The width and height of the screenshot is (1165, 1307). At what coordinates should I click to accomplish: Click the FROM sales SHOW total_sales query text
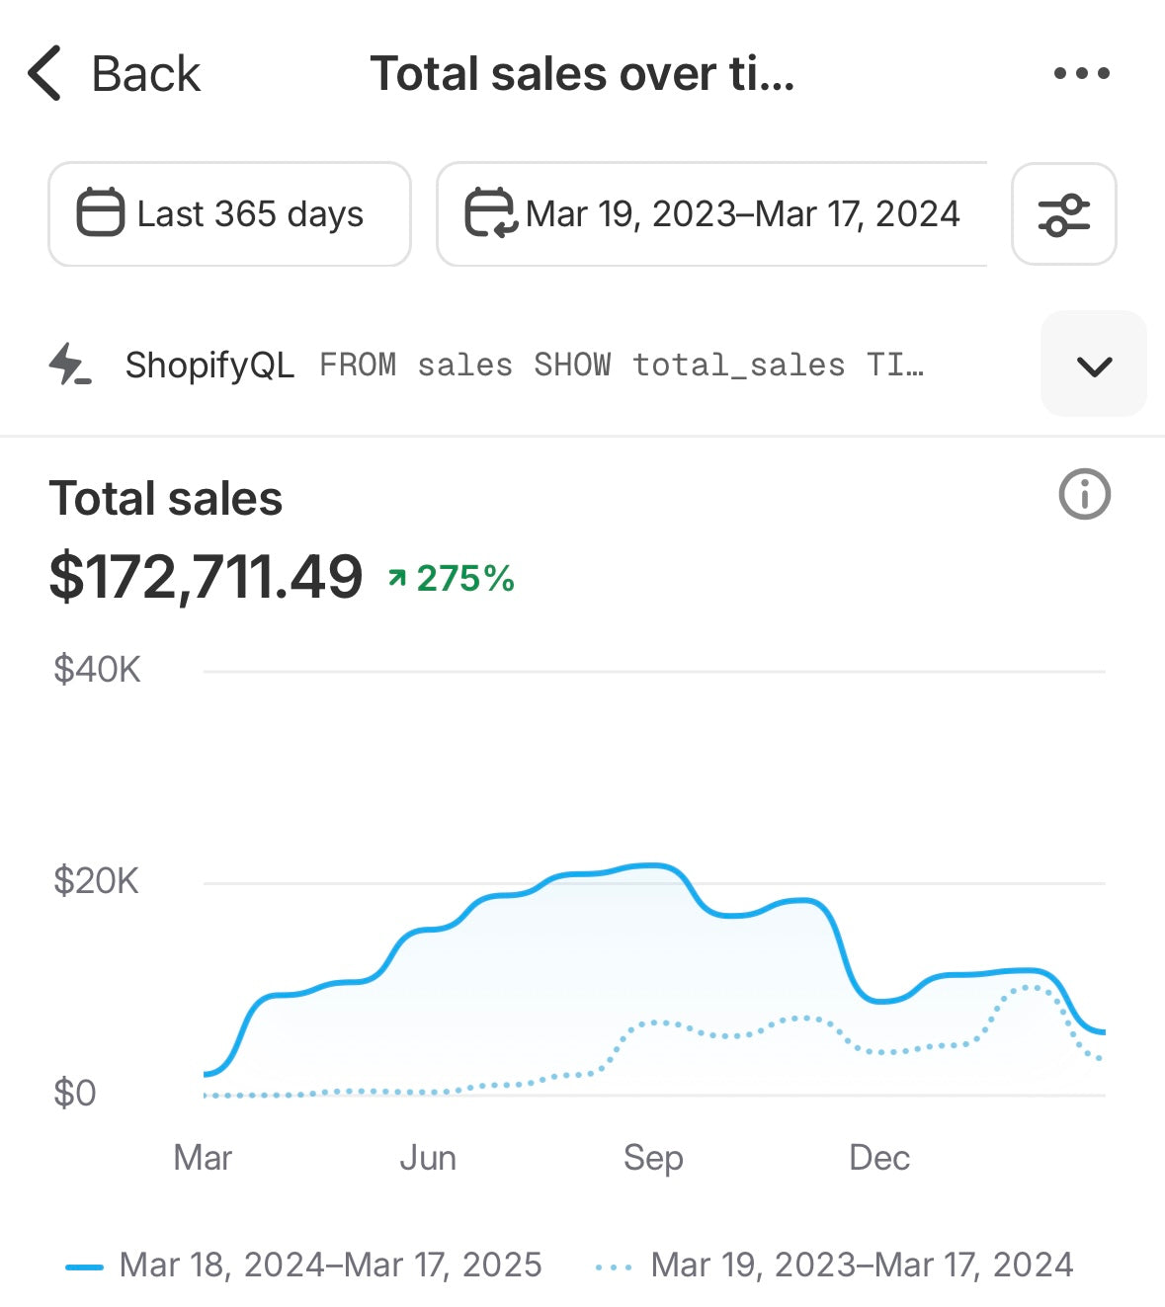tap(621, 366)
